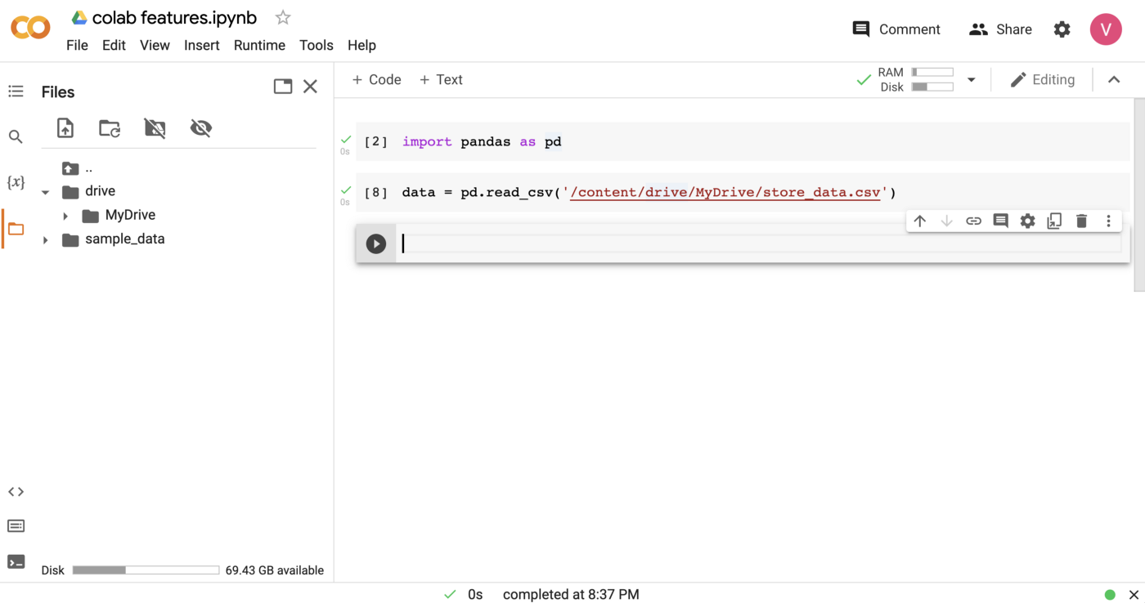Select the MyDrive folder label
Viewport: 1145px width, 603px height.
click(130, 215)
